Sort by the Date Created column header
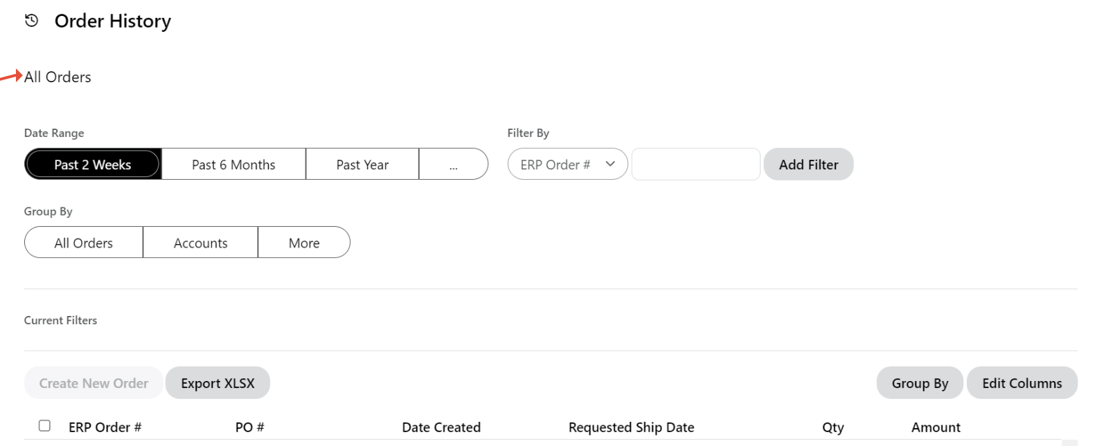Viewport: 1120px width, 446px height. coord(441,427)
